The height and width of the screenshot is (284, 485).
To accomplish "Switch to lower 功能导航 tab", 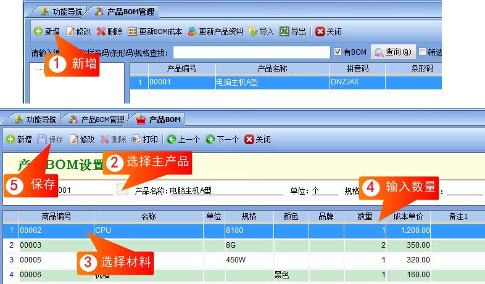I will click(36, 120).
